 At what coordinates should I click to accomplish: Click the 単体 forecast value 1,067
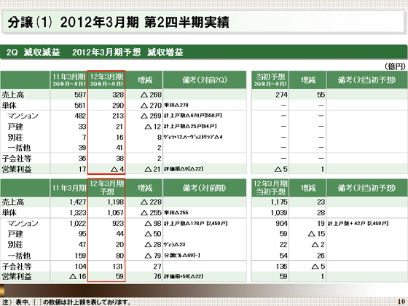point(116,213)
